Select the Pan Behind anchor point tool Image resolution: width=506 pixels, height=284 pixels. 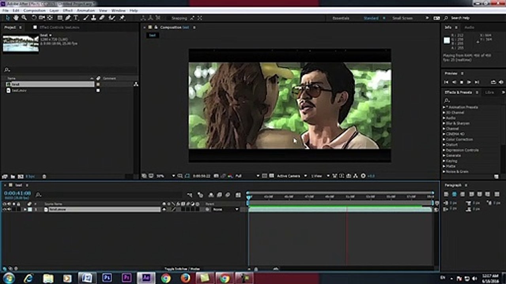(x=50, y=18)
